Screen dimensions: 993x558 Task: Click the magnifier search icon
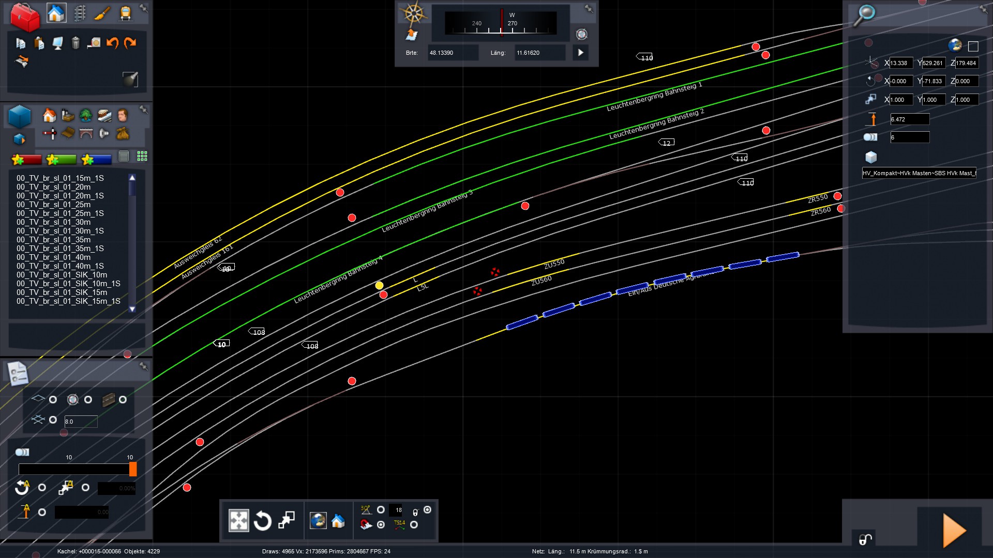pyautogui.click(x=864, y=14)
